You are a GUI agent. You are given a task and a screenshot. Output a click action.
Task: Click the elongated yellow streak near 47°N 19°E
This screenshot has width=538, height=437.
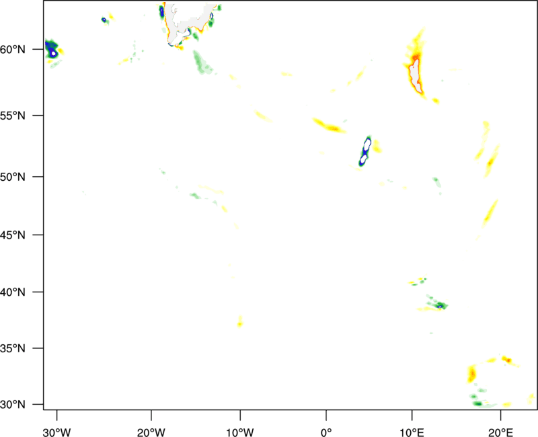(490, 213)
